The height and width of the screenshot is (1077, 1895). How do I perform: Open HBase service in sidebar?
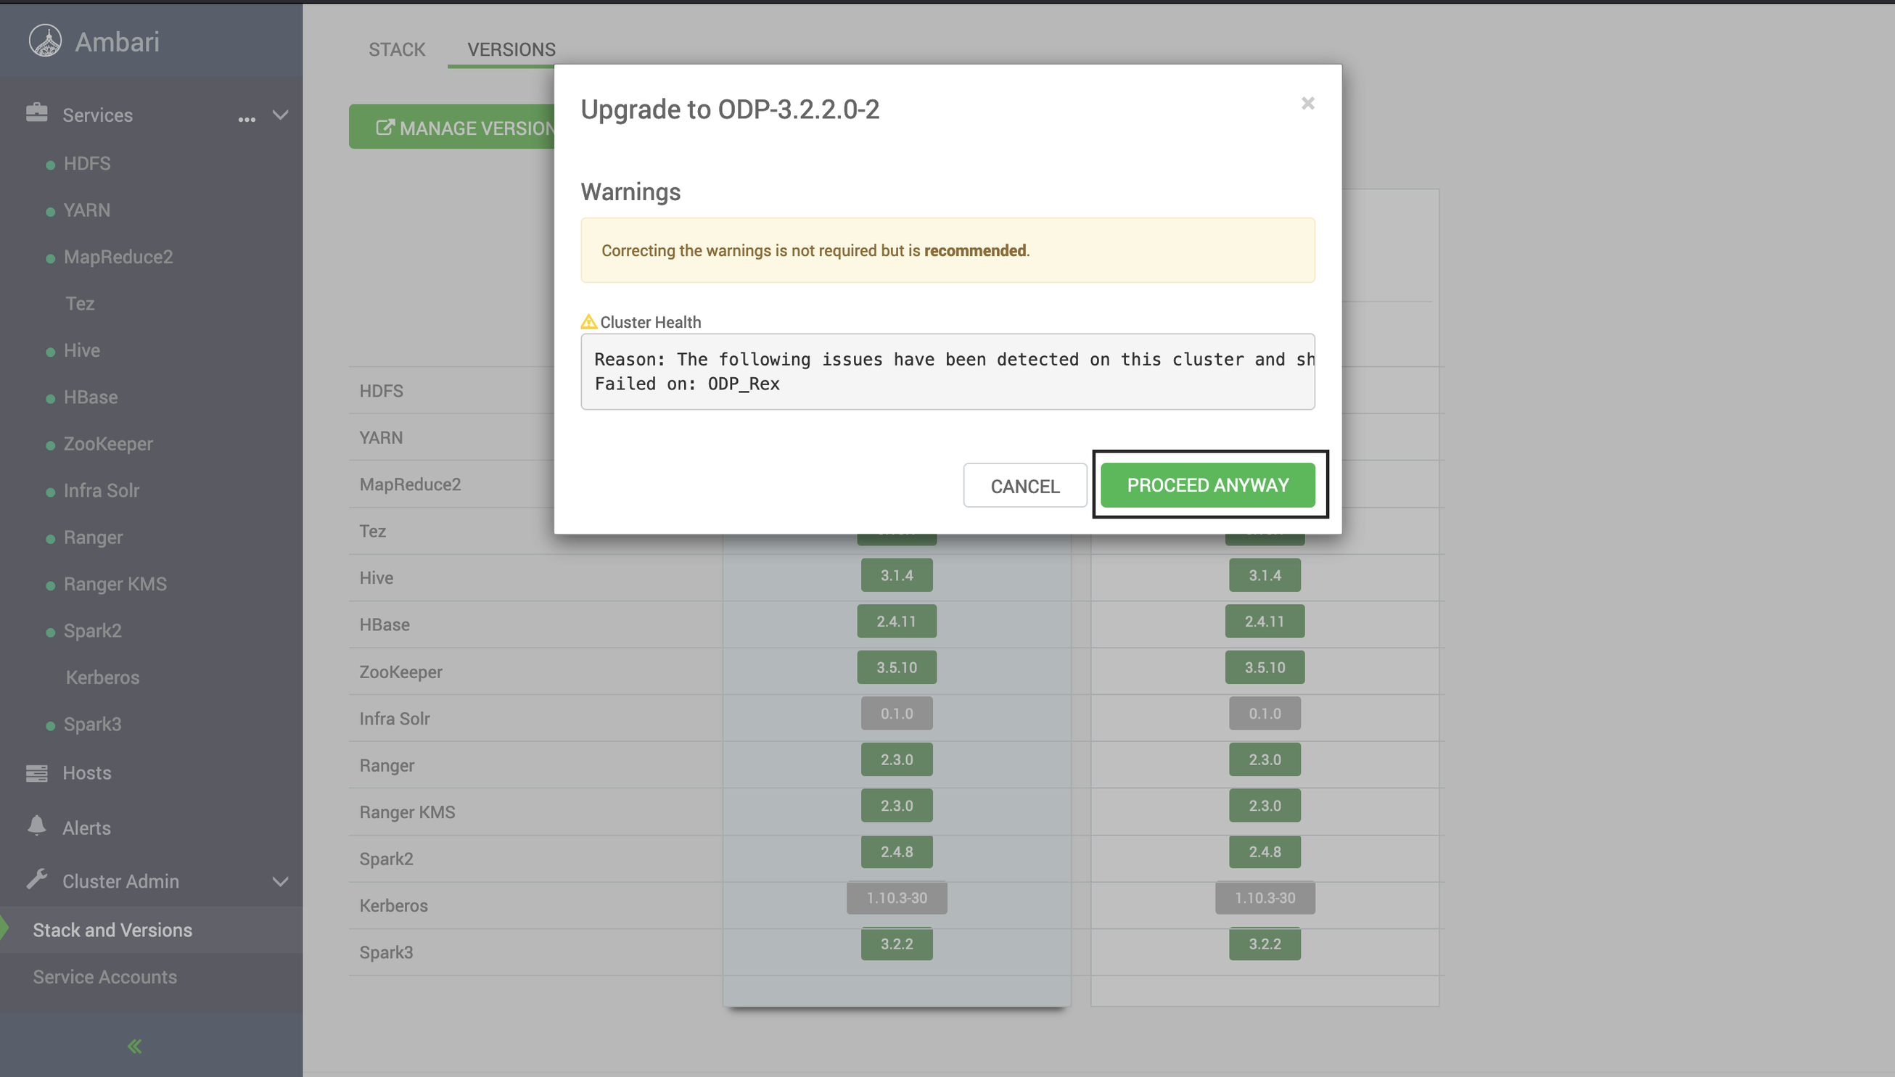pos(90,397)
